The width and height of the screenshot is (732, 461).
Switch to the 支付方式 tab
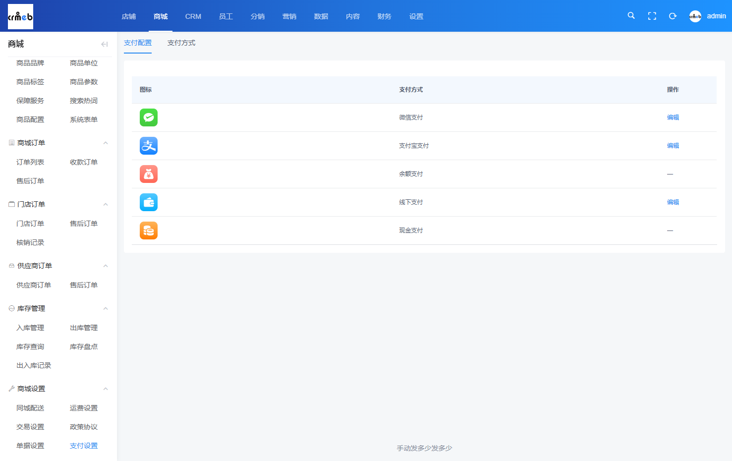coord(181,43)
